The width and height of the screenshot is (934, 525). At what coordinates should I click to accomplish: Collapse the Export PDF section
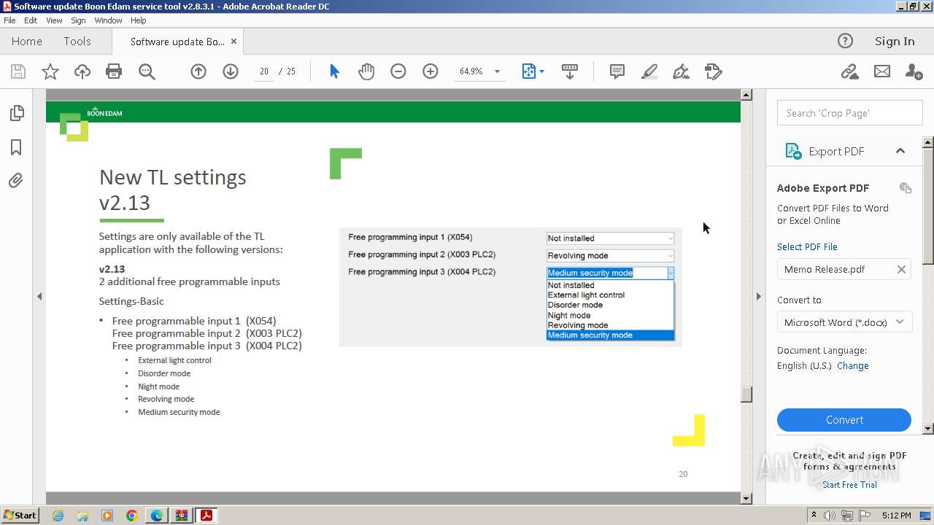coord(900,151)
